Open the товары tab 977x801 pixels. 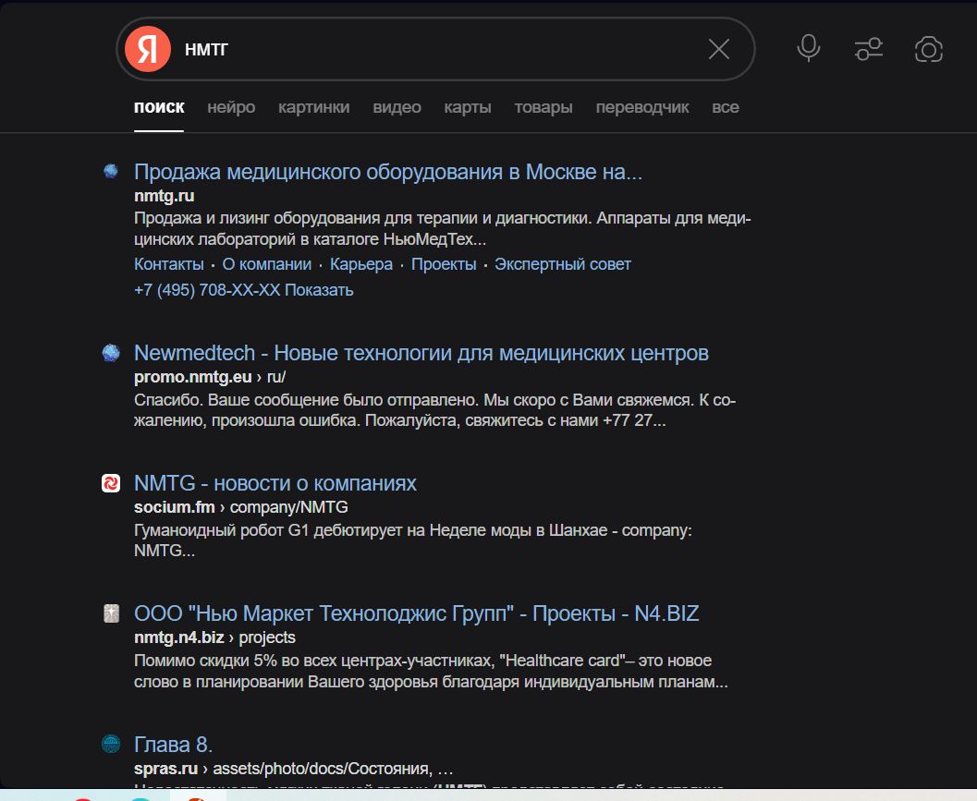coord(543,107)
